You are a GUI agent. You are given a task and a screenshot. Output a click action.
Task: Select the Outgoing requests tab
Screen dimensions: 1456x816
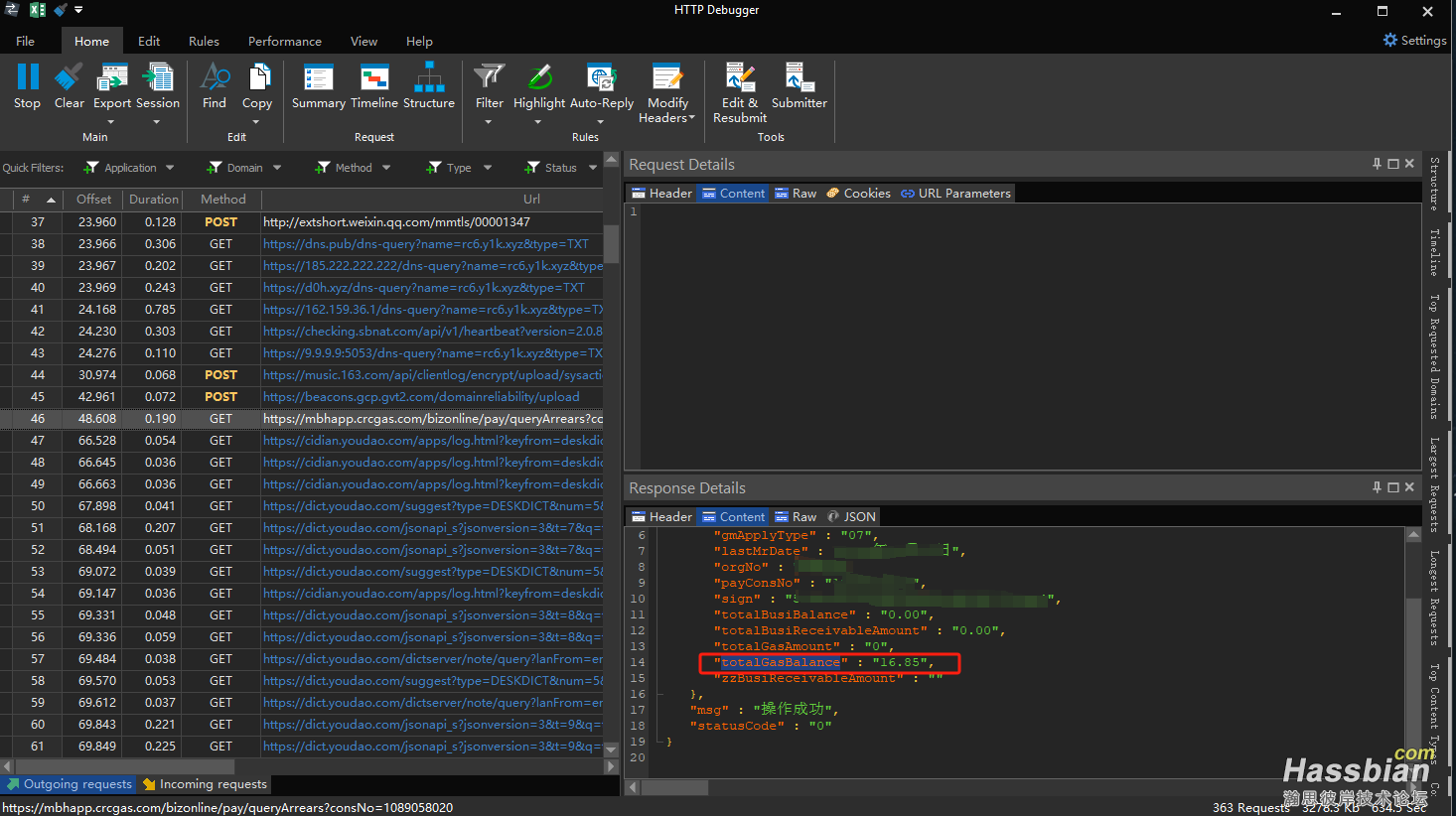(x=70, y=784)
